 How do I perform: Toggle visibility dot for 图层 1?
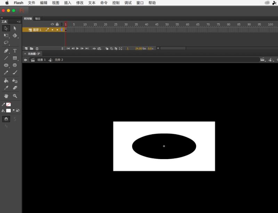coord(52,30)
